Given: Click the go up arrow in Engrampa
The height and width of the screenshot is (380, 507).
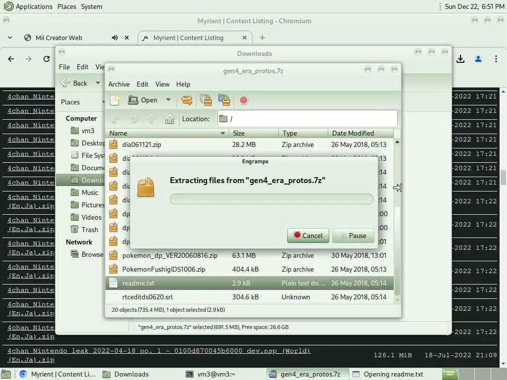Looking at the screenshot, I should coord(152,119).
